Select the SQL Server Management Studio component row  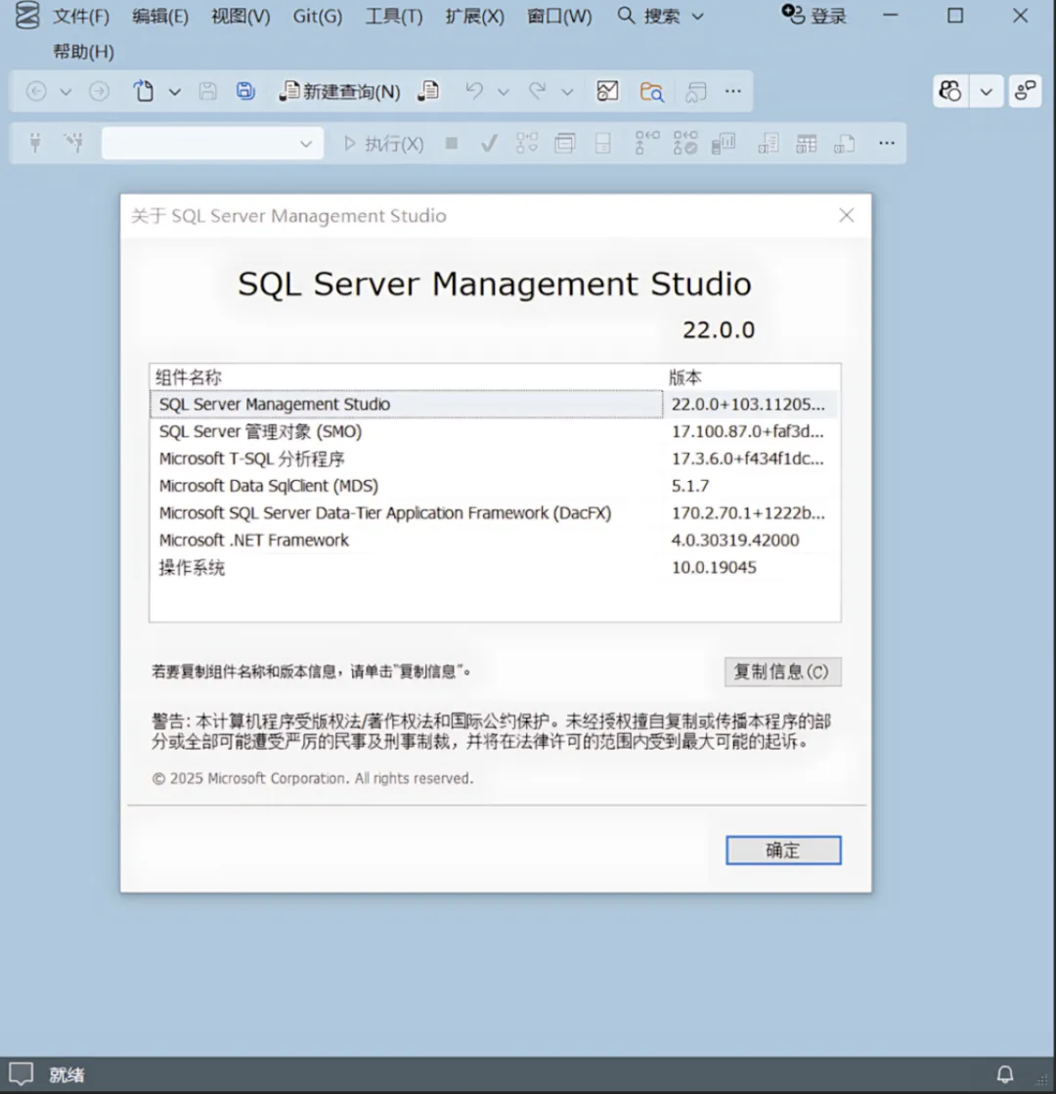coord(494,404)
